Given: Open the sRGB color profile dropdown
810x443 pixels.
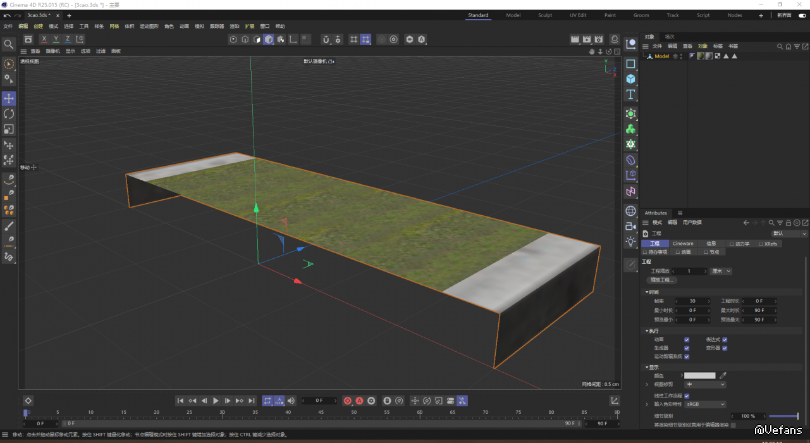Looking at the screenshot, I should pyautogui.click(x=705, y=404).
